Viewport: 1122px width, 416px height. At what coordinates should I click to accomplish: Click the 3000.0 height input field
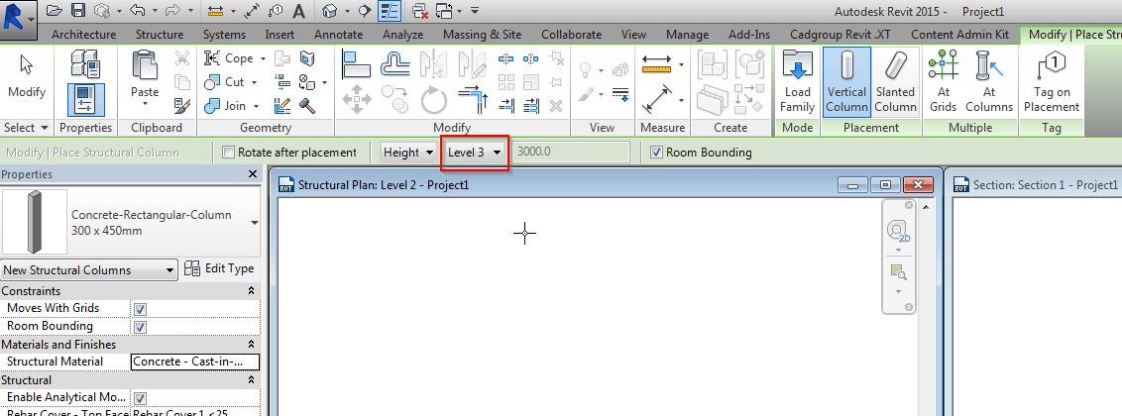pyautogui.click(x=571, y=153)
